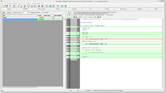
Task: Open the Managers menu
Action: coord(15,4)
